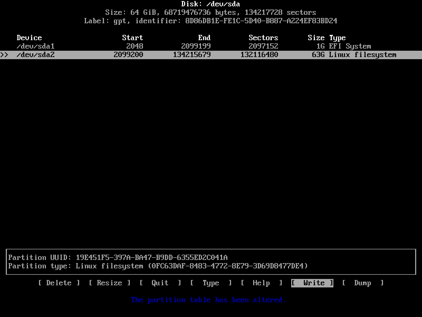Click the Disk: /dev/sda title
Image resolution: width=422 pixels, height=317 pixels.
pyautogui.click(x=210, y=4)
